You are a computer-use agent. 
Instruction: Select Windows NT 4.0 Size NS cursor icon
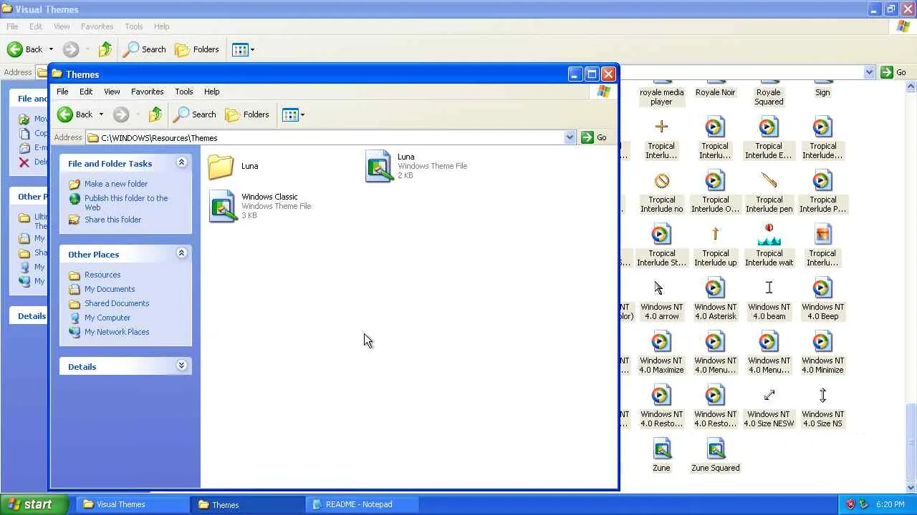(x=822, y=396)
